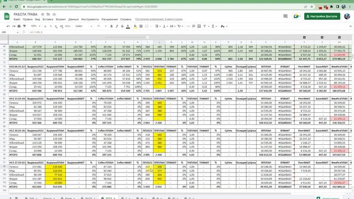Create a filter via funnel icon
354x199 pixels.
(x=205, y=27)
